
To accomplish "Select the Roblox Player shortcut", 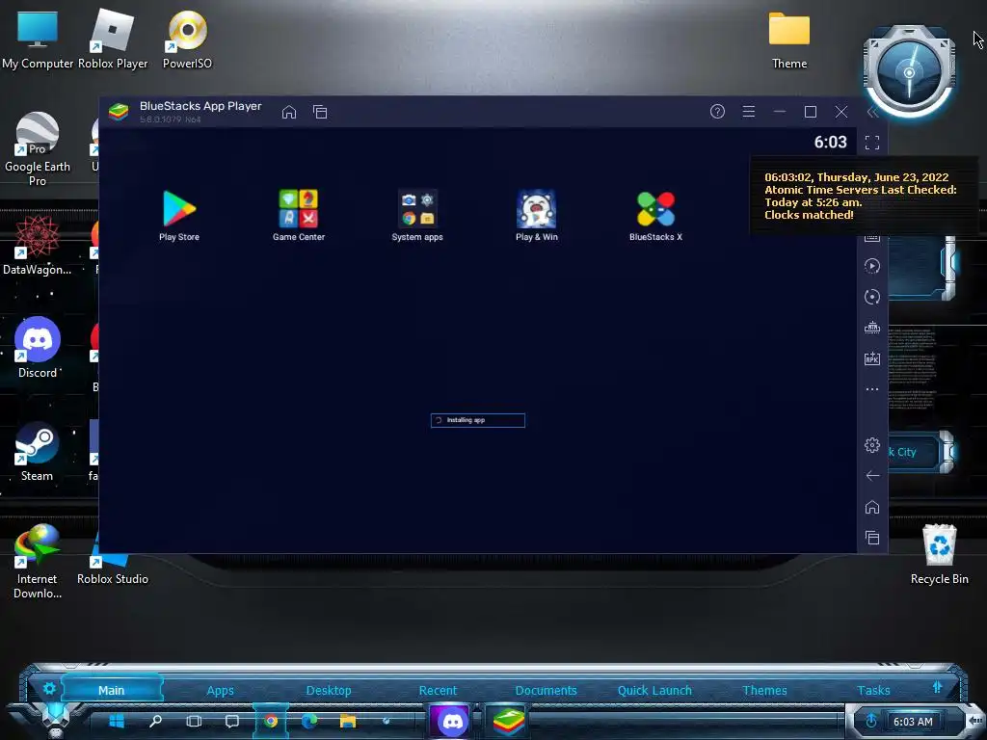I will pos(113,40).
